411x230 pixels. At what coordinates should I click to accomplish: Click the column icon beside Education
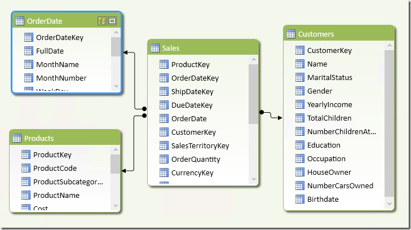(x=300, y=145)
